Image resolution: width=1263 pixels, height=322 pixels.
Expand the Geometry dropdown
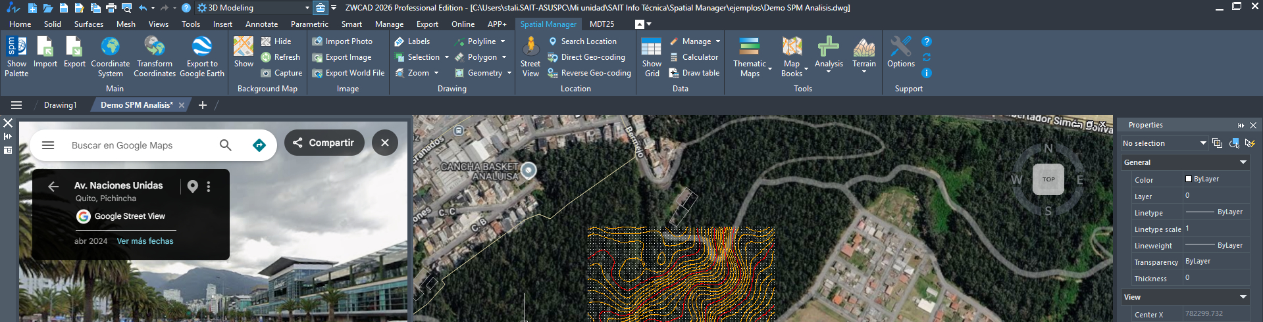pyautogui.click(x=509, y=73)
